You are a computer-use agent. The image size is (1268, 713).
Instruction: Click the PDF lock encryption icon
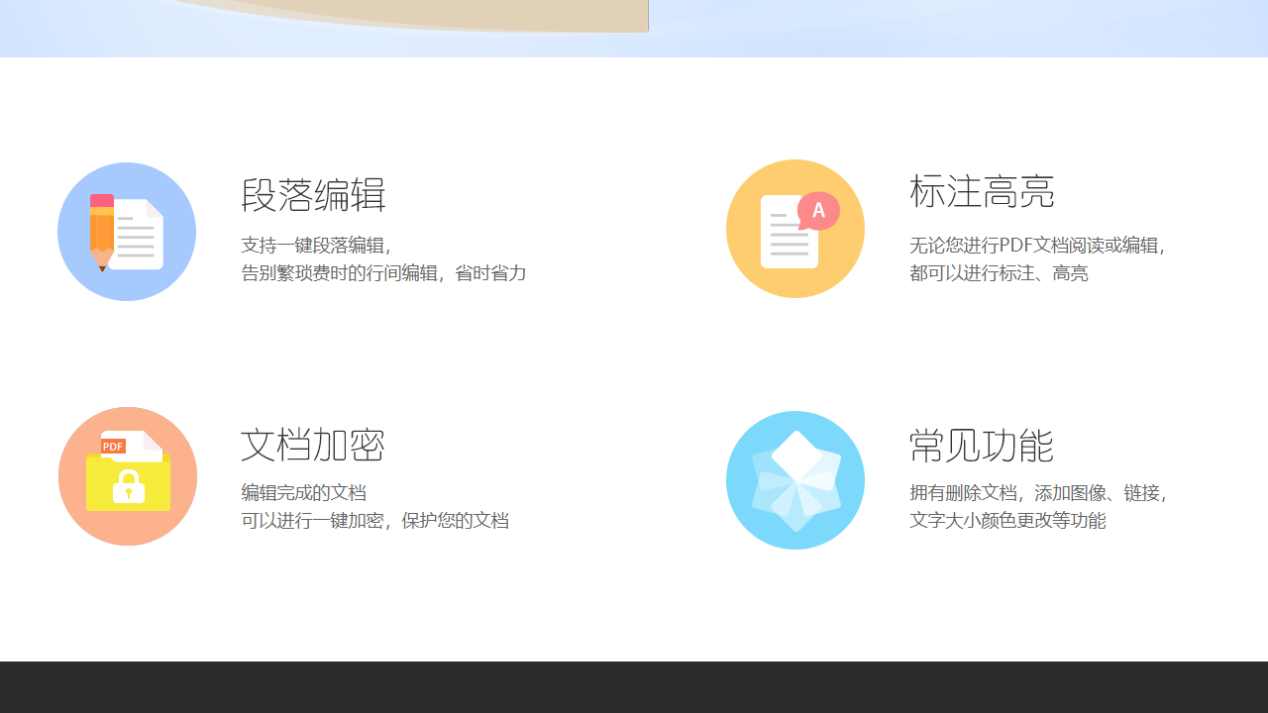tap(127, 476)
